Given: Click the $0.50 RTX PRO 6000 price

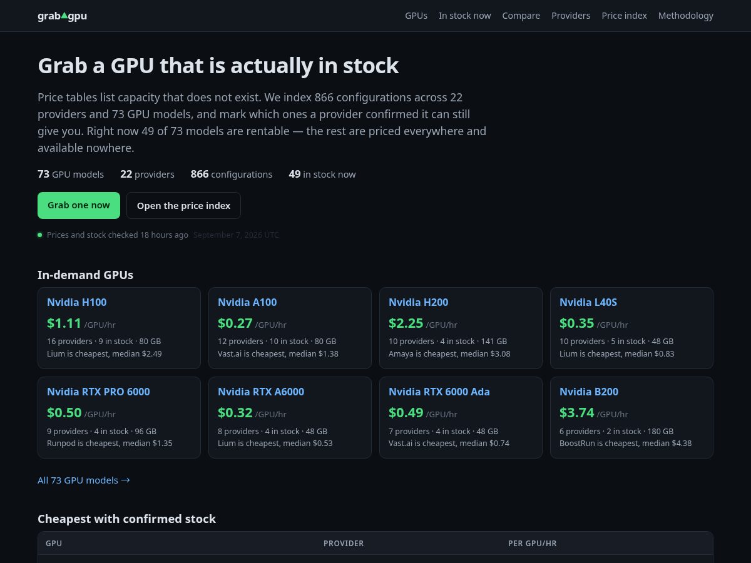Looking at the screenshot, I should point(64,413).
